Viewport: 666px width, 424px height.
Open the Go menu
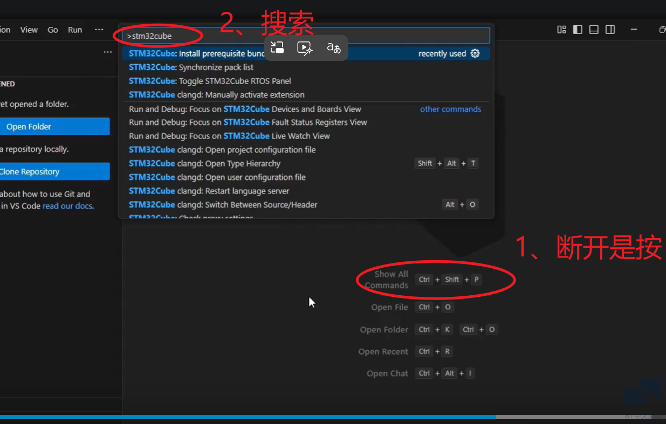(x=53, y=30)
